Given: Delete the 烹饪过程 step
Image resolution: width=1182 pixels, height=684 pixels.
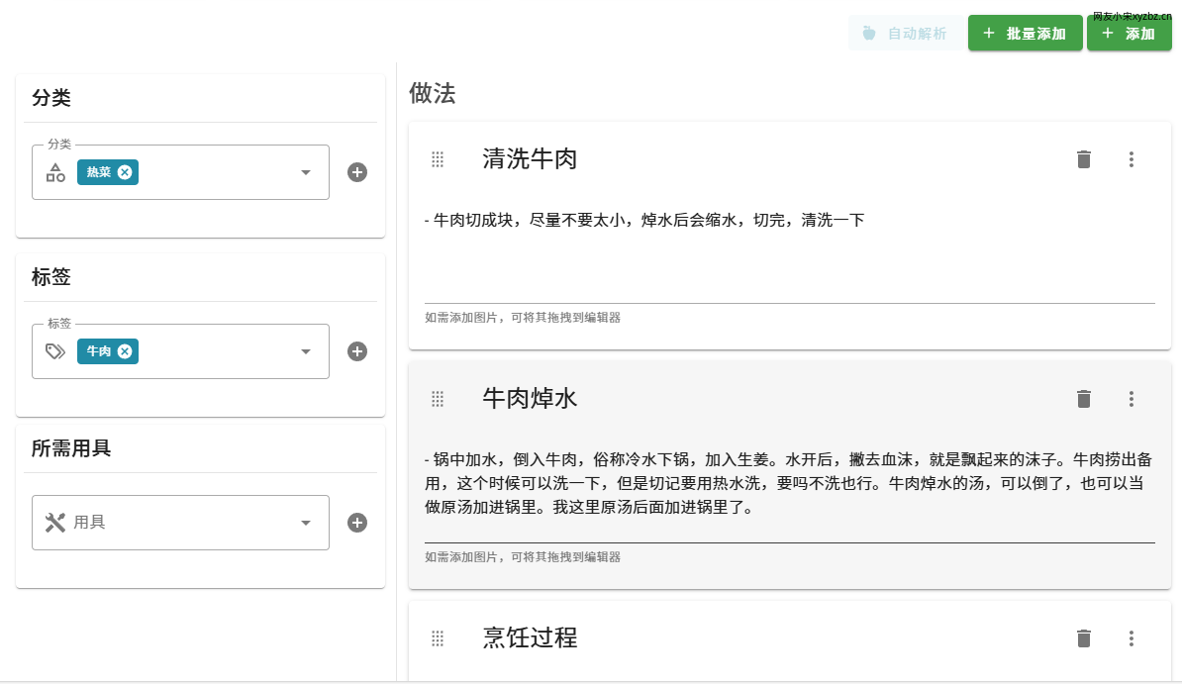Looking at the screenshot, I should (1084, 638).
